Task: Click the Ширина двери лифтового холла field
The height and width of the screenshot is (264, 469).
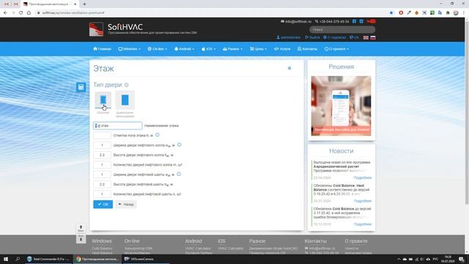Action: 102,145
